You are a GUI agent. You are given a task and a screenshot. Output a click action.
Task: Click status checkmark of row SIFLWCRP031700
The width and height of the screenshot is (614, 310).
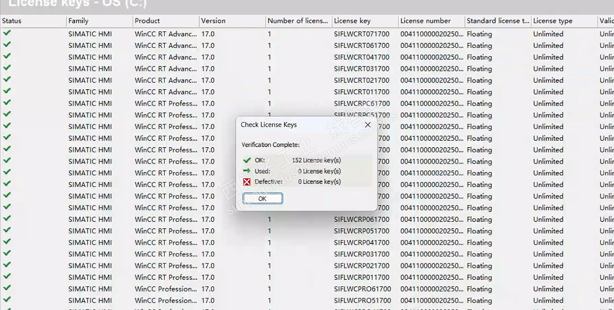(x=7, y=254)
